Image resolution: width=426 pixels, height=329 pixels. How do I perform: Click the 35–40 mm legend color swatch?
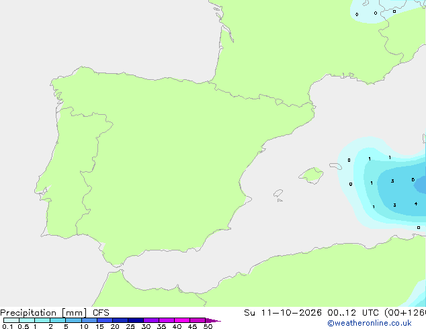[167, 320]
